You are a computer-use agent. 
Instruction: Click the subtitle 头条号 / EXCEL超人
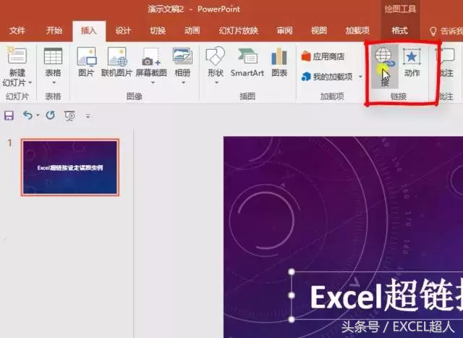(x=398, y=326)
